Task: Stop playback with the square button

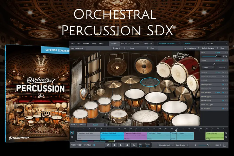Action: click(114, 145)
